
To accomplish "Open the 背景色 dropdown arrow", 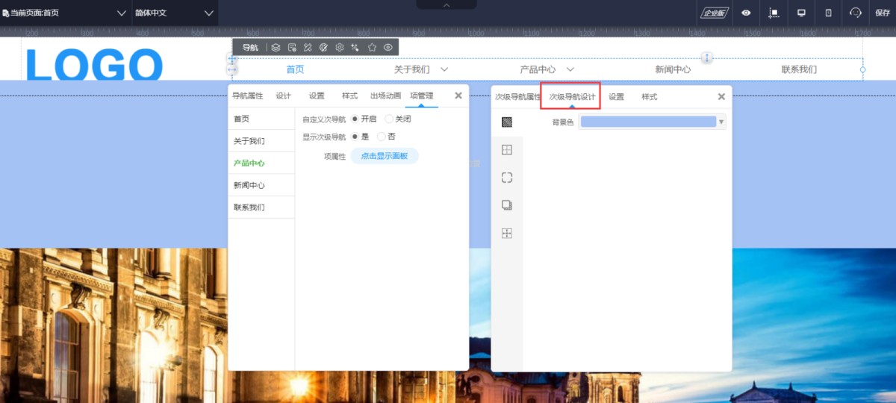I will click(721, 122).
